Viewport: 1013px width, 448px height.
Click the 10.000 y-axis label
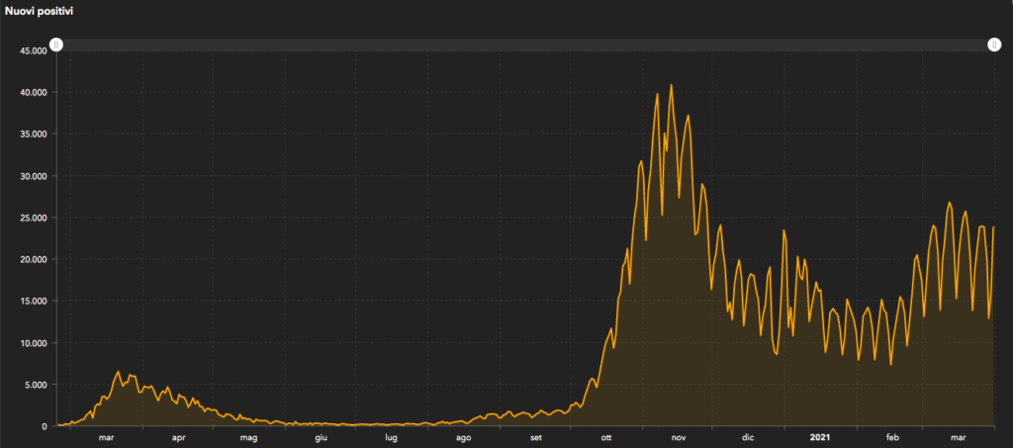[x=33, y=343]
